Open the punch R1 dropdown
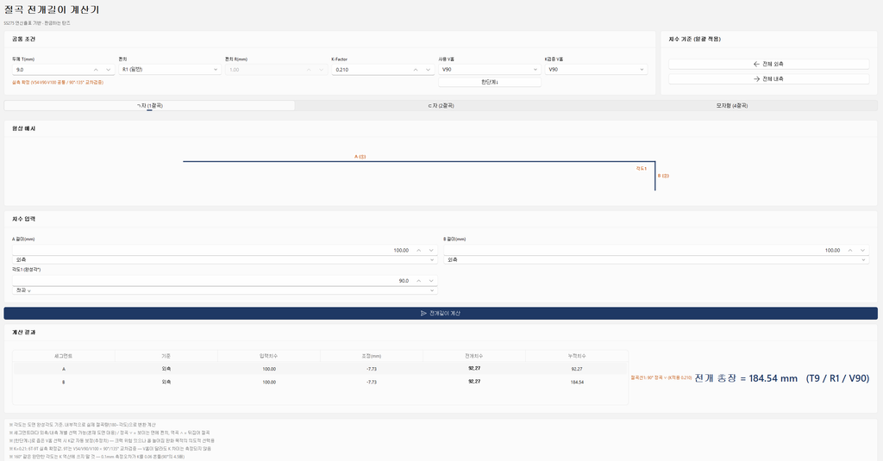 (x=170, y=70)
